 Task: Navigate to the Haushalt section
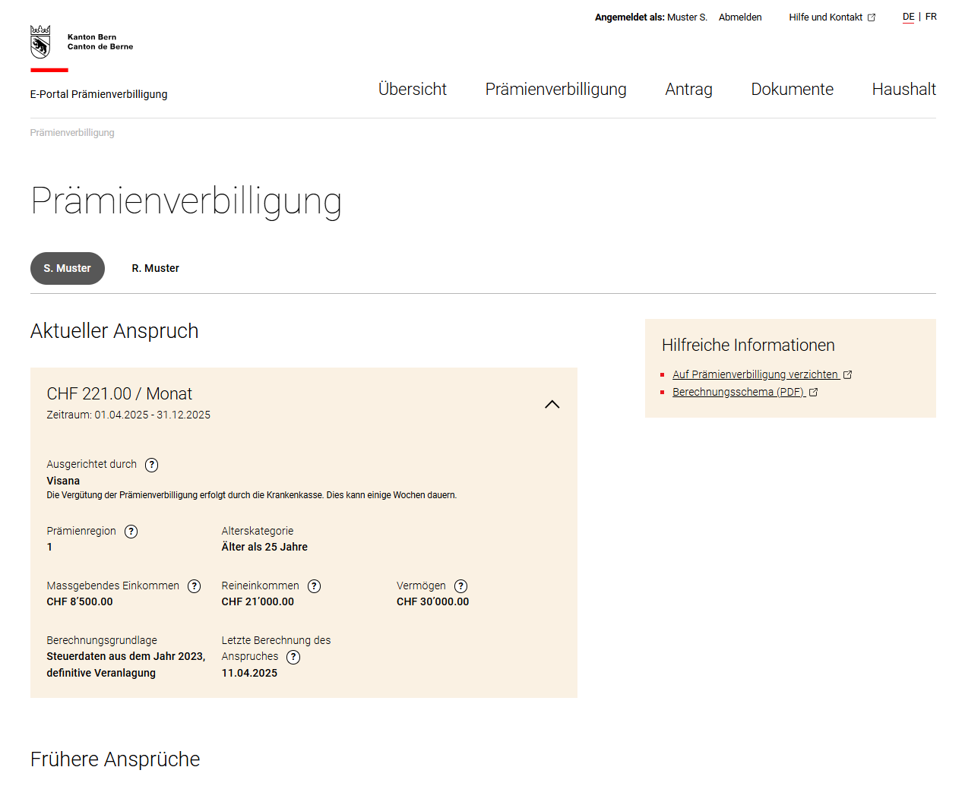pos(903,89)
